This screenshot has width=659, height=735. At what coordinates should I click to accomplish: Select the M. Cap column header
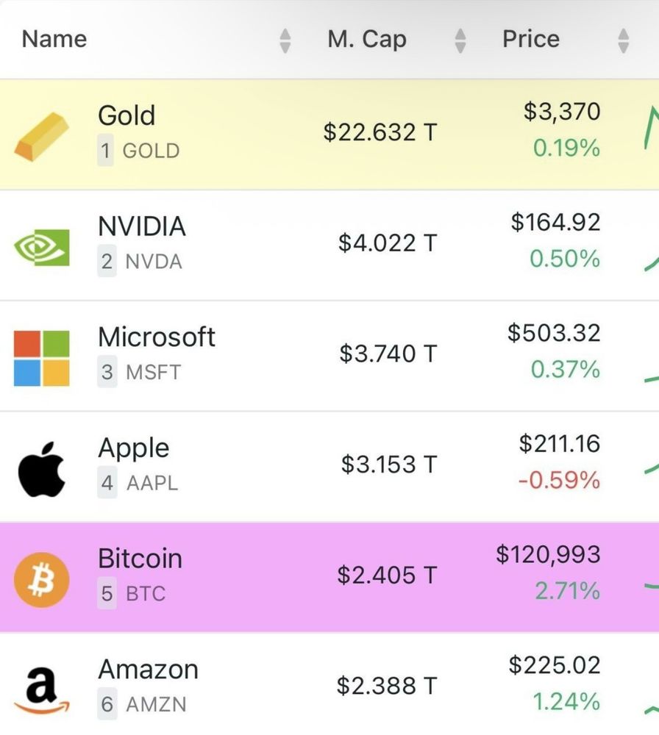point(367,40)
